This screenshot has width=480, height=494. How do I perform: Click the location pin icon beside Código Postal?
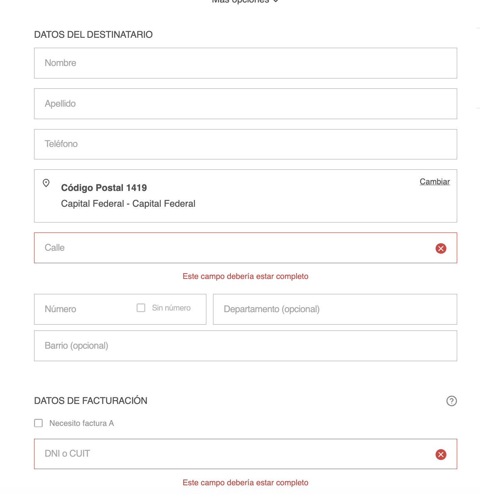click(x=46, y=183)
